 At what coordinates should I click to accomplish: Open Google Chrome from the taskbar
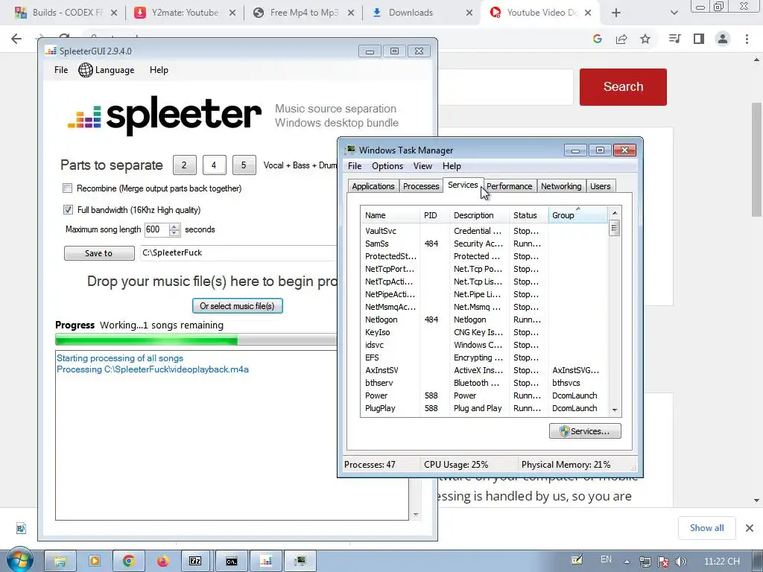(x=128, y=562)
